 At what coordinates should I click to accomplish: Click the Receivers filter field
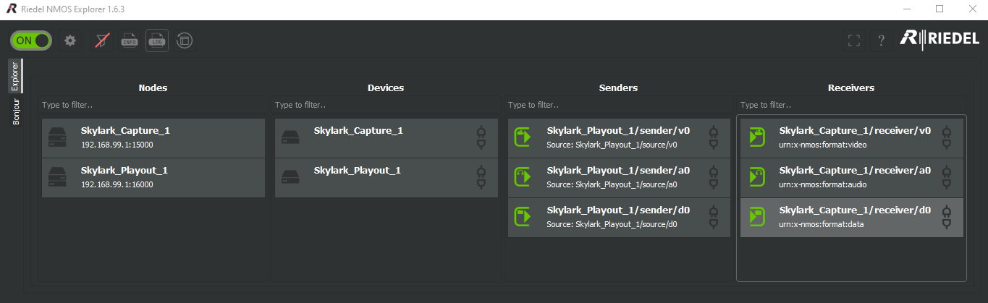coord(851,105)
